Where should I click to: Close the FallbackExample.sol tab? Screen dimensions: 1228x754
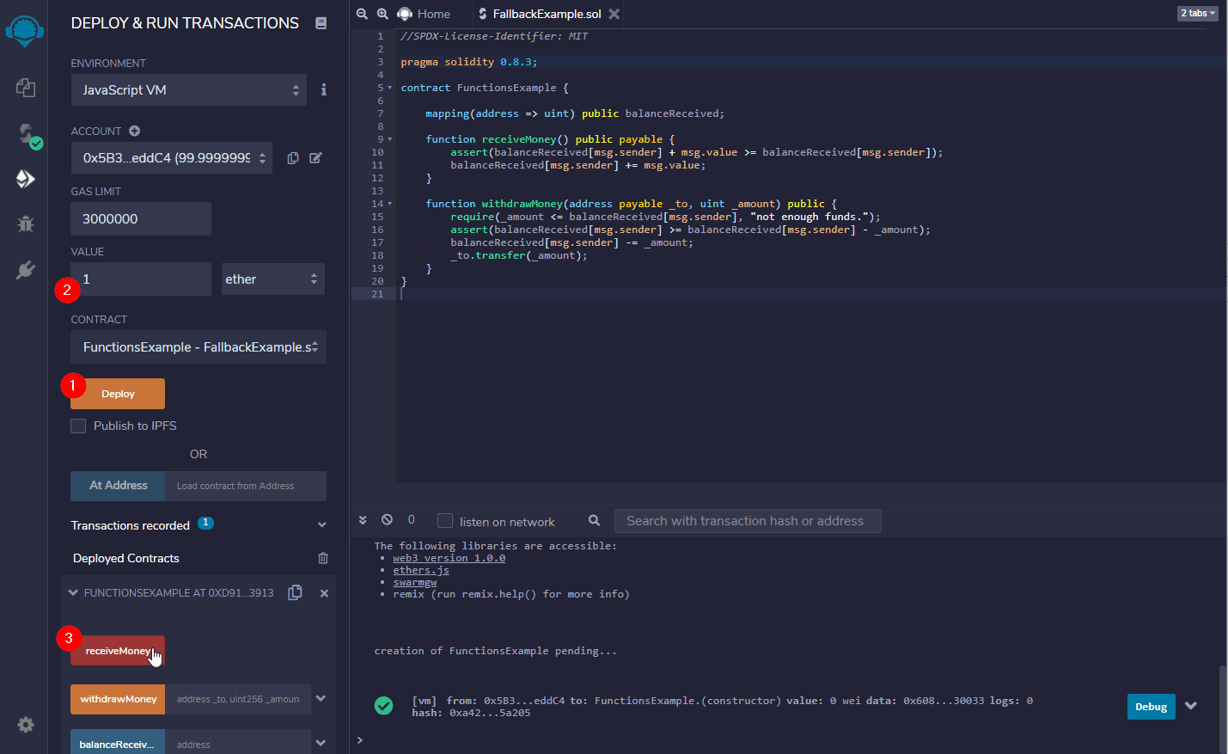click(x=614, y=14)
